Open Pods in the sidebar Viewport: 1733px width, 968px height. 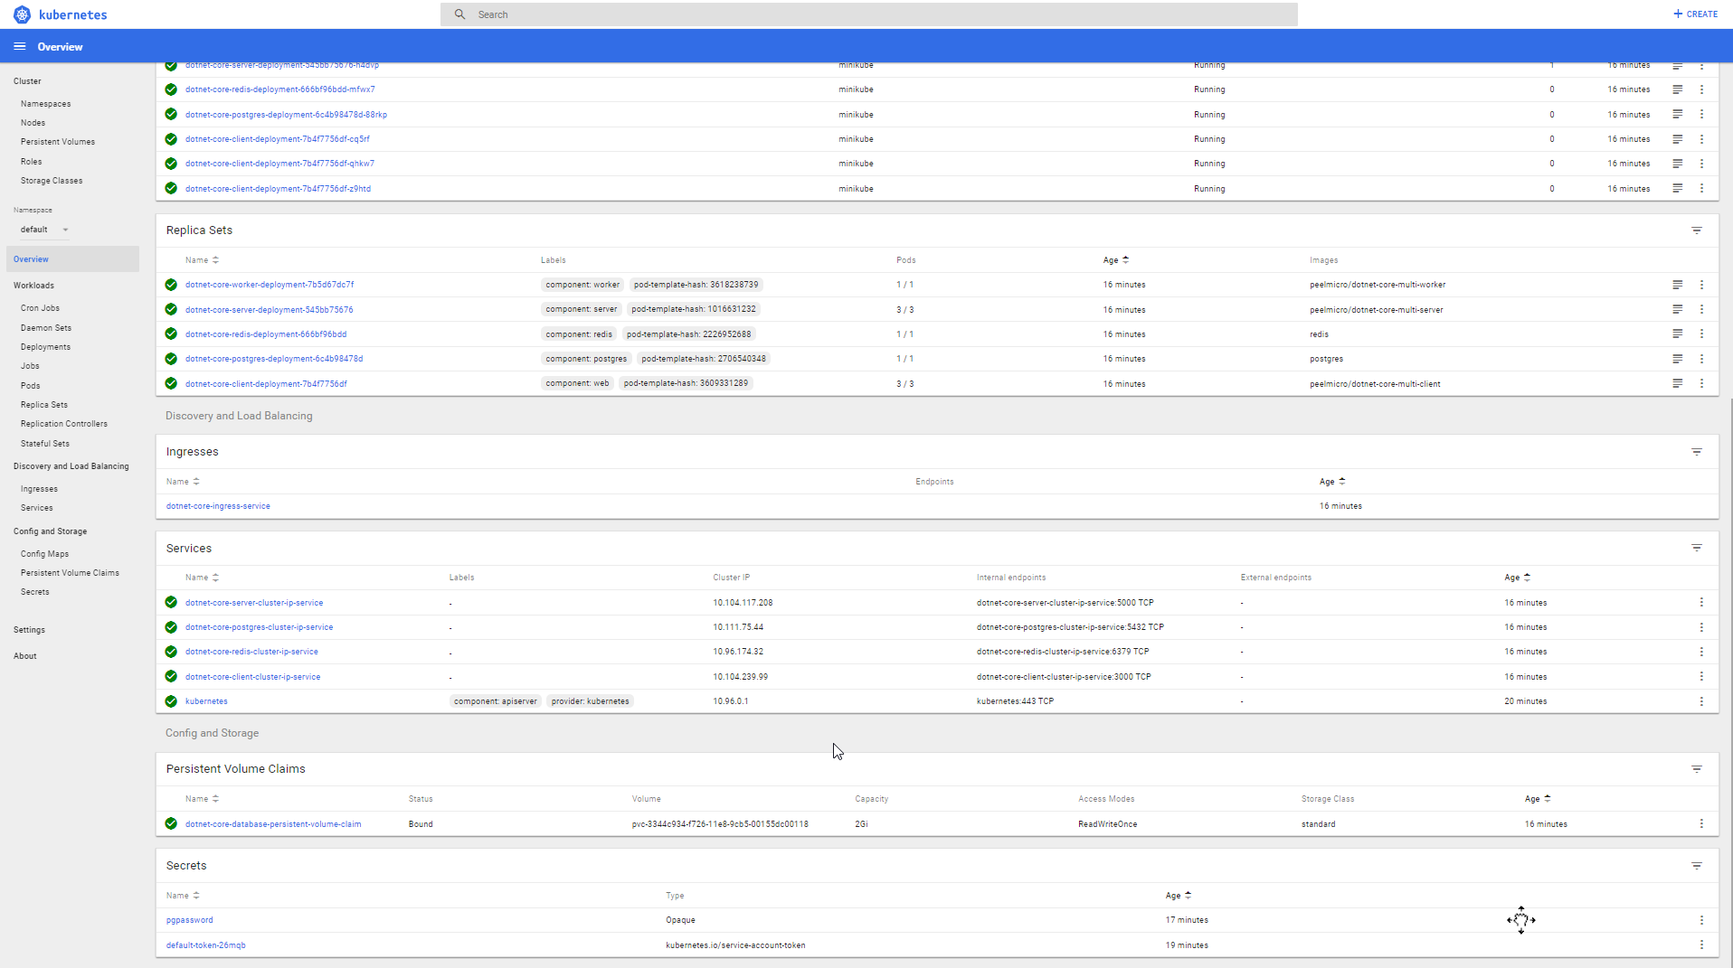tap(30, 386)
